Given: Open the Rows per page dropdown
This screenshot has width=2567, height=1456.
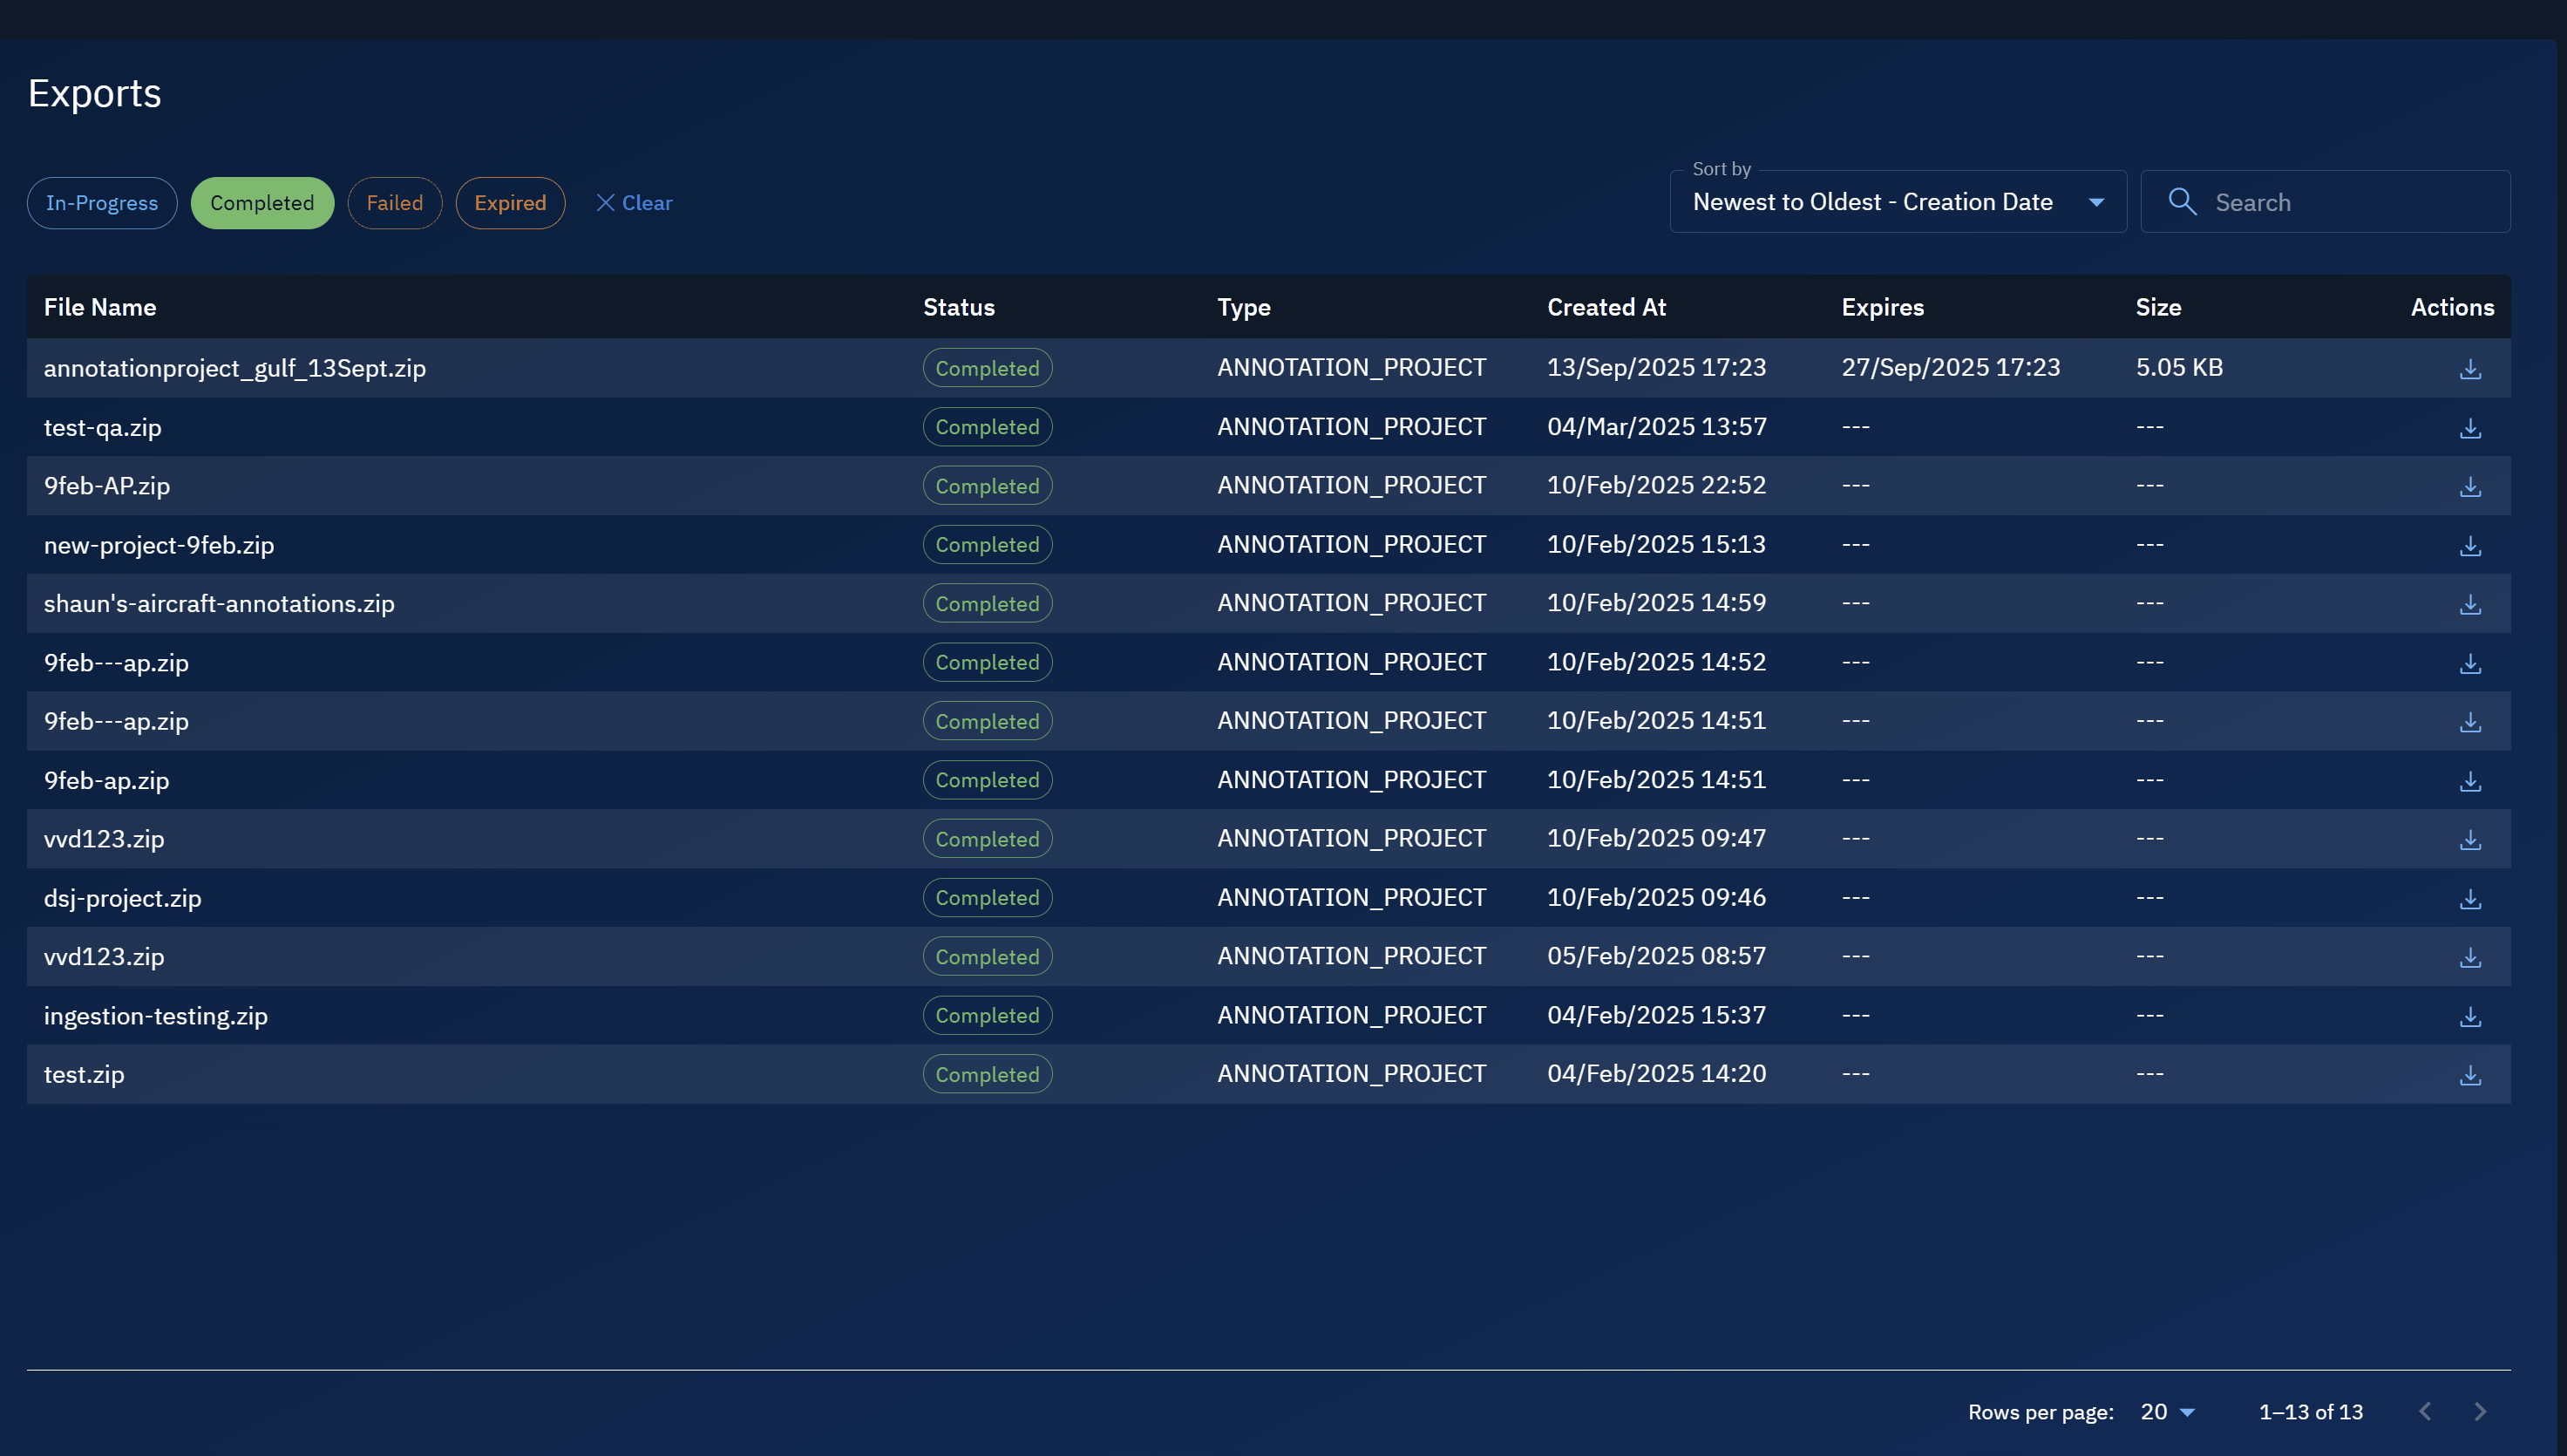Looking at the screenshot, I should 2167,1412.
